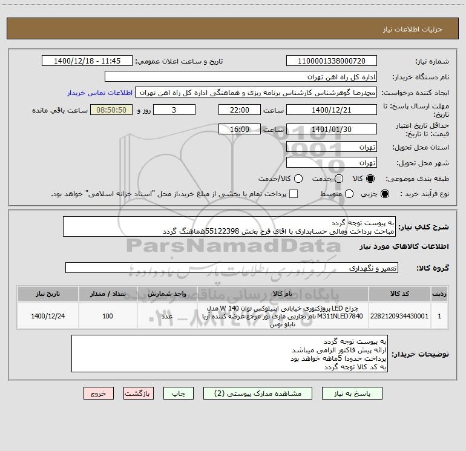Image resolution: width=466 pixels, height=451 pixels.
Task: Click the نام کالا column header
Action: click(283, 294)
